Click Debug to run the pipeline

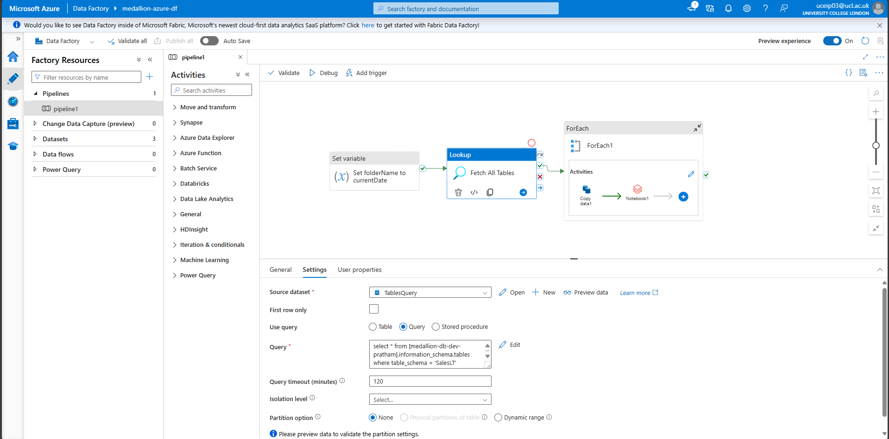[323, 73]
